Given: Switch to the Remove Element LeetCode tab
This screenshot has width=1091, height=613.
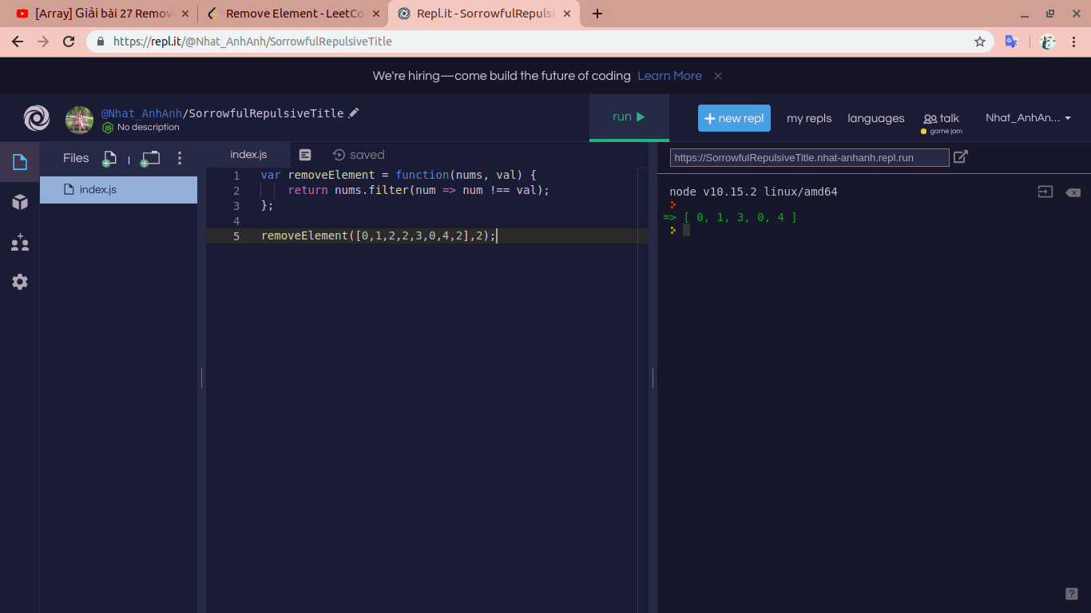Looking at the screenshot, I should 286,14.
